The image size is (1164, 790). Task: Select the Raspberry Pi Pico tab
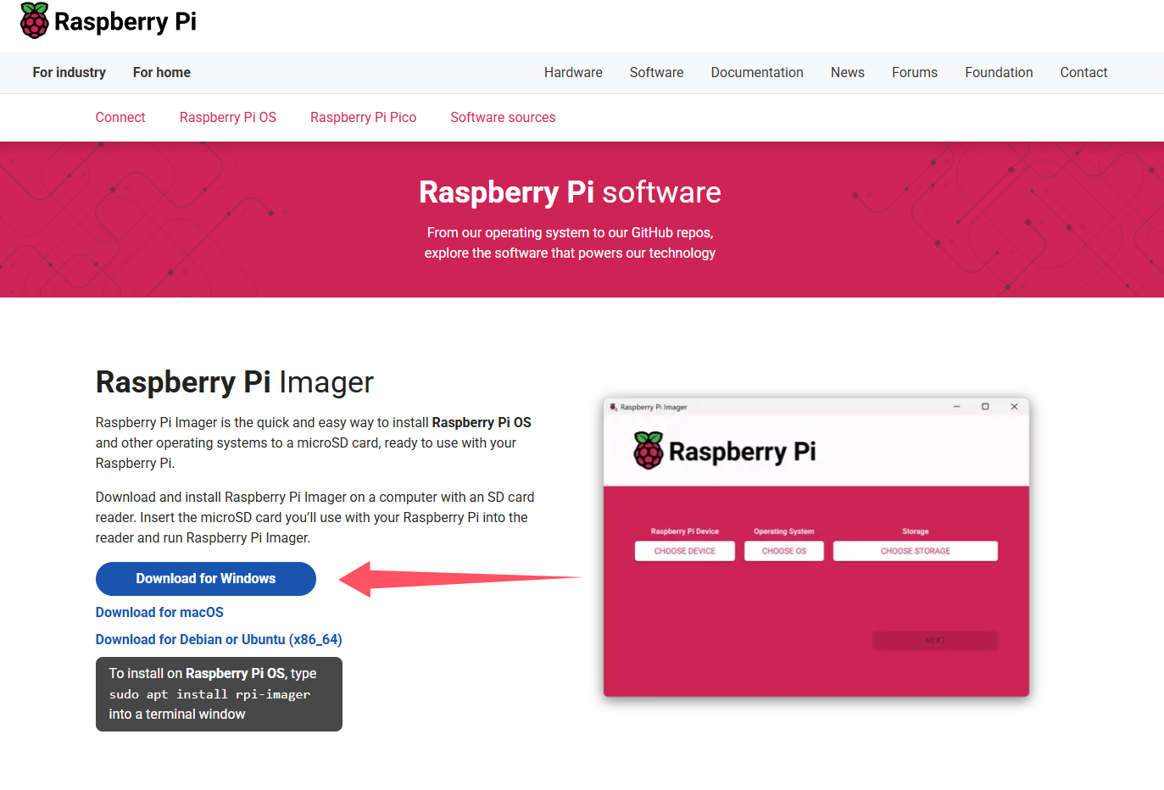pos(363,118)
